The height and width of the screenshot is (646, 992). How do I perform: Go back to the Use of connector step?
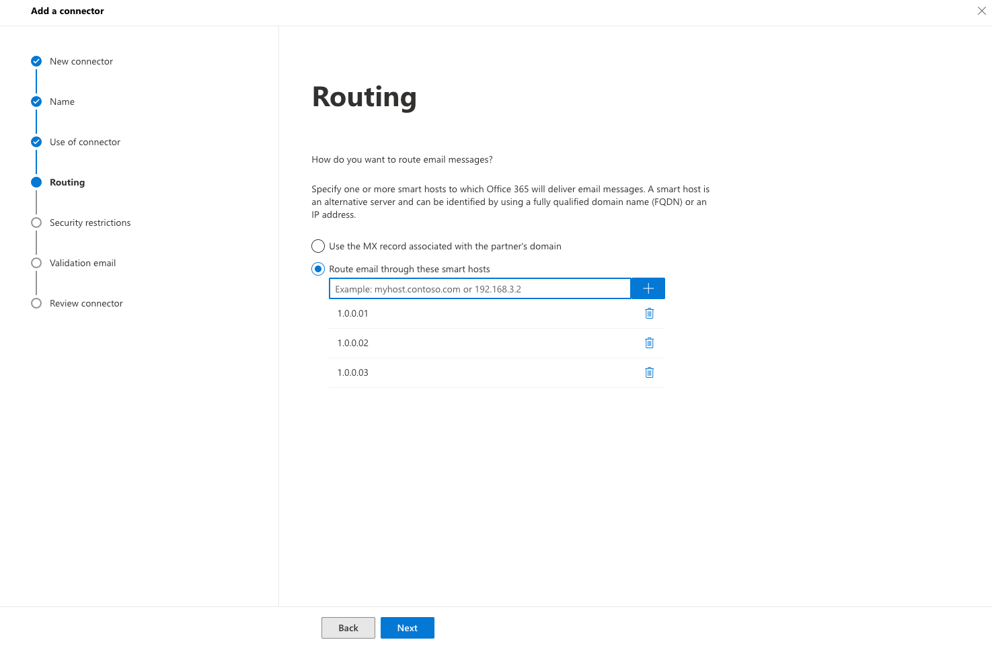tap(85, 142)
